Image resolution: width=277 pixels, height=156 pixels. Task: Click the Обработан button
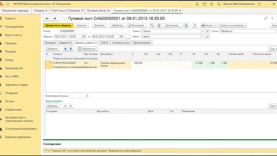[x=117, y=25]
